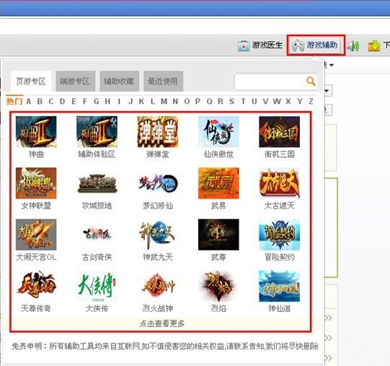The width and height of the screenshot is (390, 366).
Task: Switch to the 页游专区 tab
Action: click(x=31, y=82)
